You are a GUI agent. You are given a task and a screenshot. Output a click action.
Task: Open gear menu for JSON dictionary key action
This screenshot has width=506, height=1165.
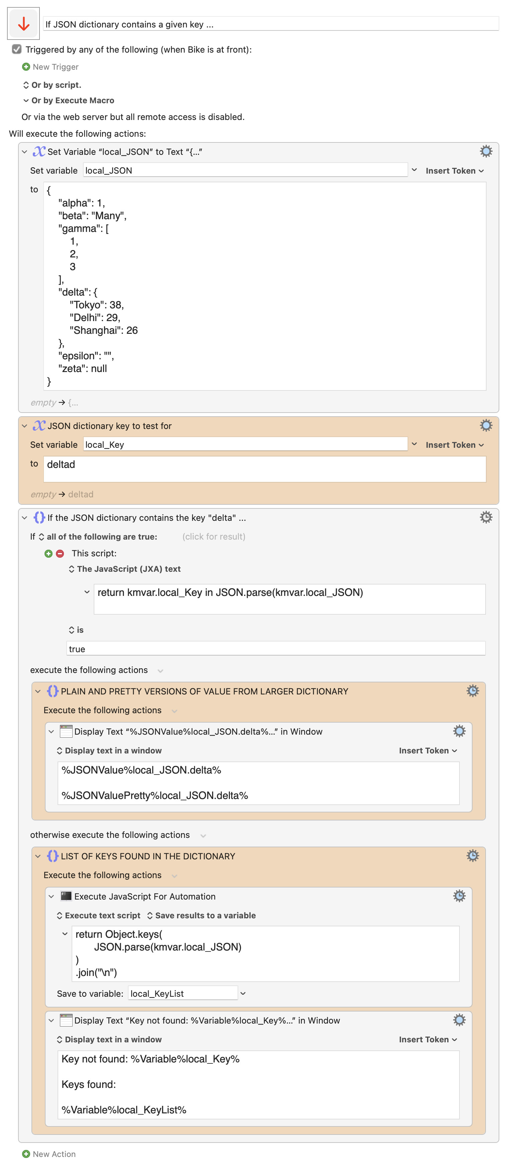pos(486,425)
